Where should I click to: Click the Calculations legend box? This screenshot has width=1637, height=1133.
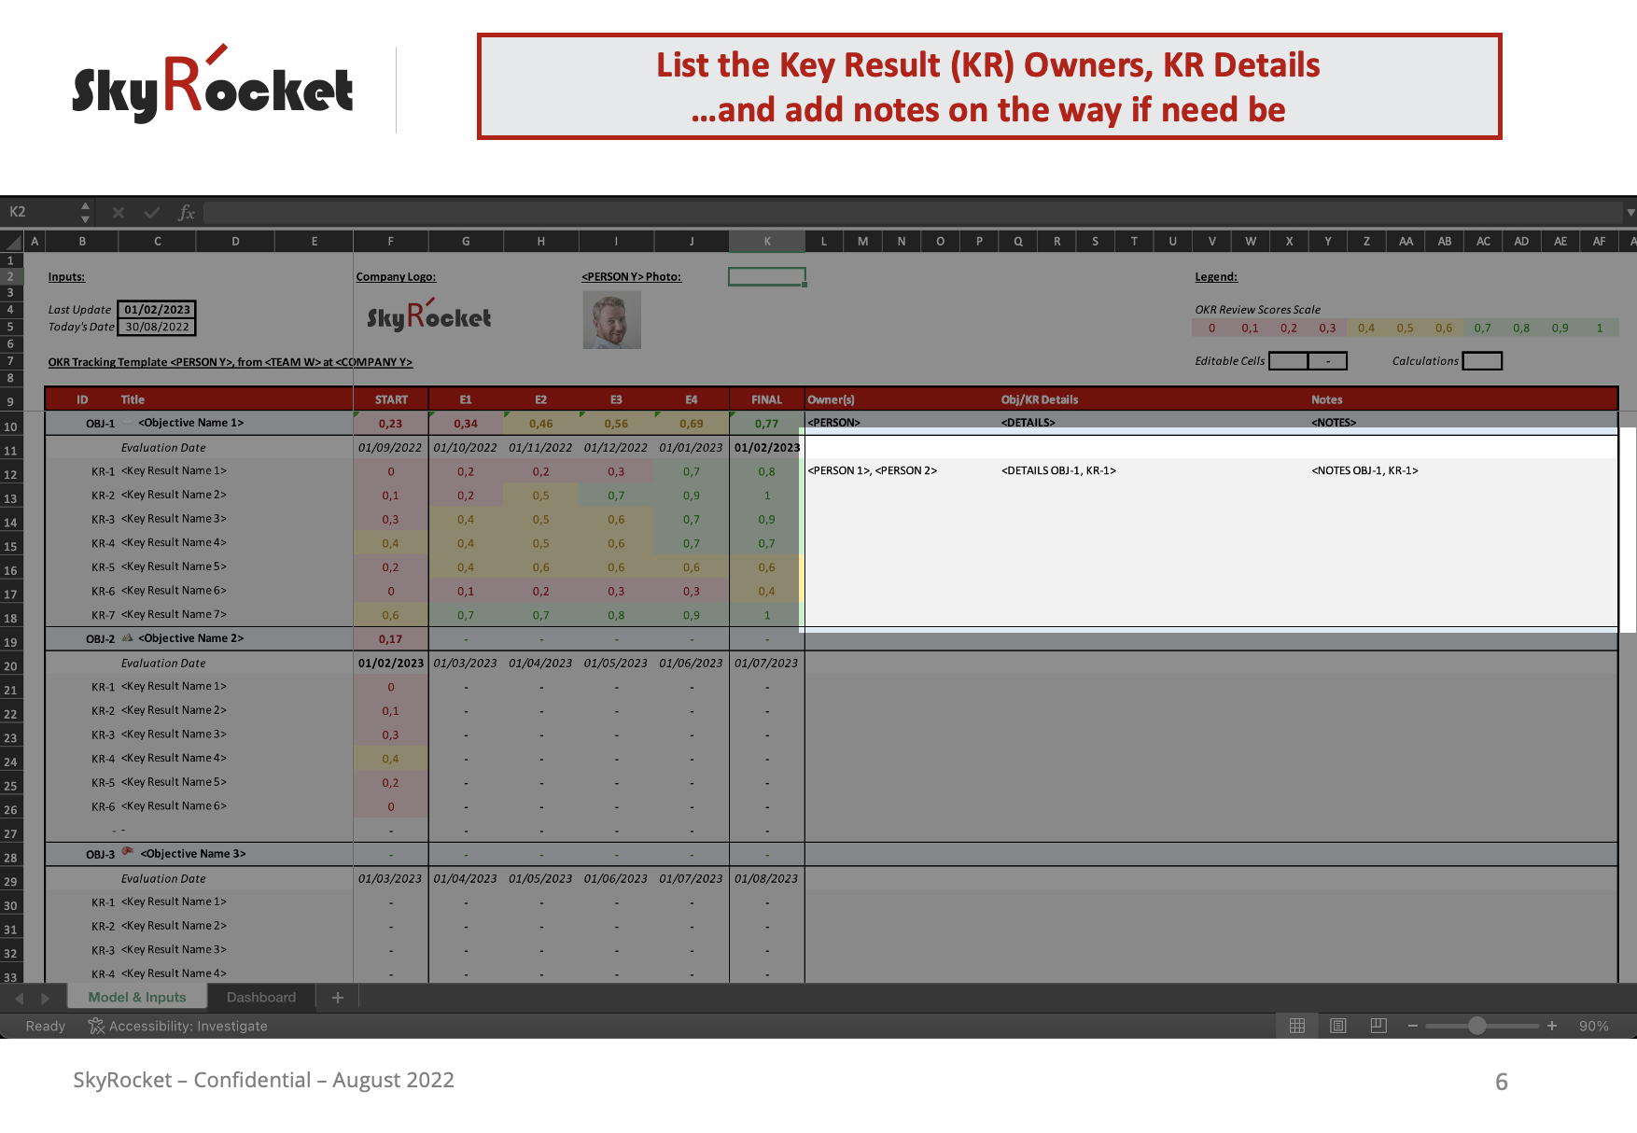[x=1482, y=361]
